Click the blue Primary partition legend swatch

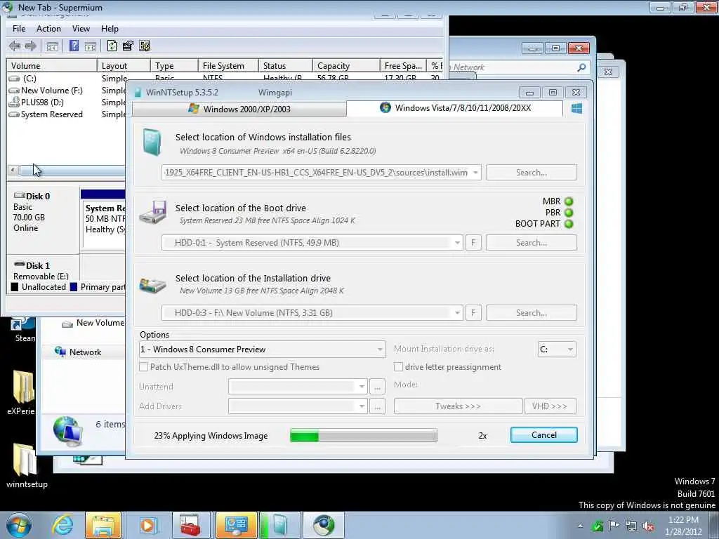click(73, 287)
